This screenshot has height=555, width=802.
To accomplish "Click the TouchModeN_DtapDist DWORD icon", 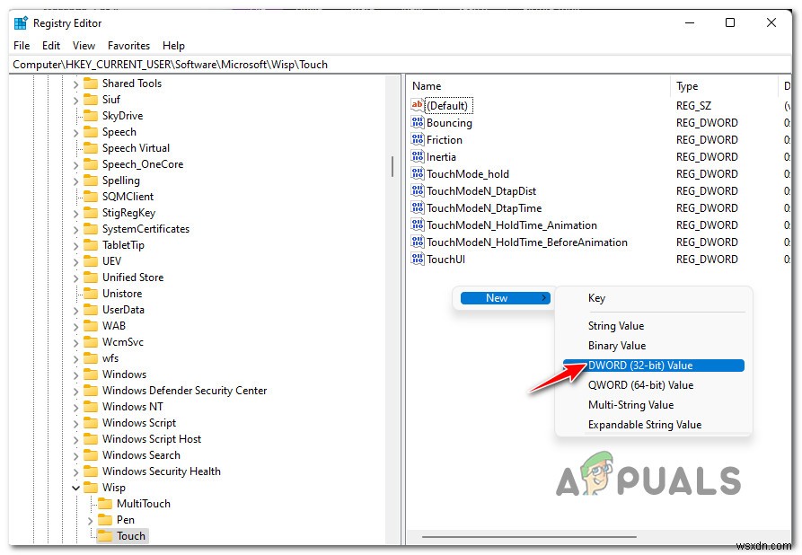I will (418, 190).
